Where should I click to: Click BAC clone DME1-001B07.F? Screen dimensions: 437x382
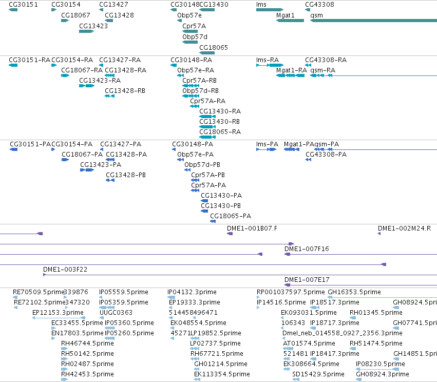[230, 234]
